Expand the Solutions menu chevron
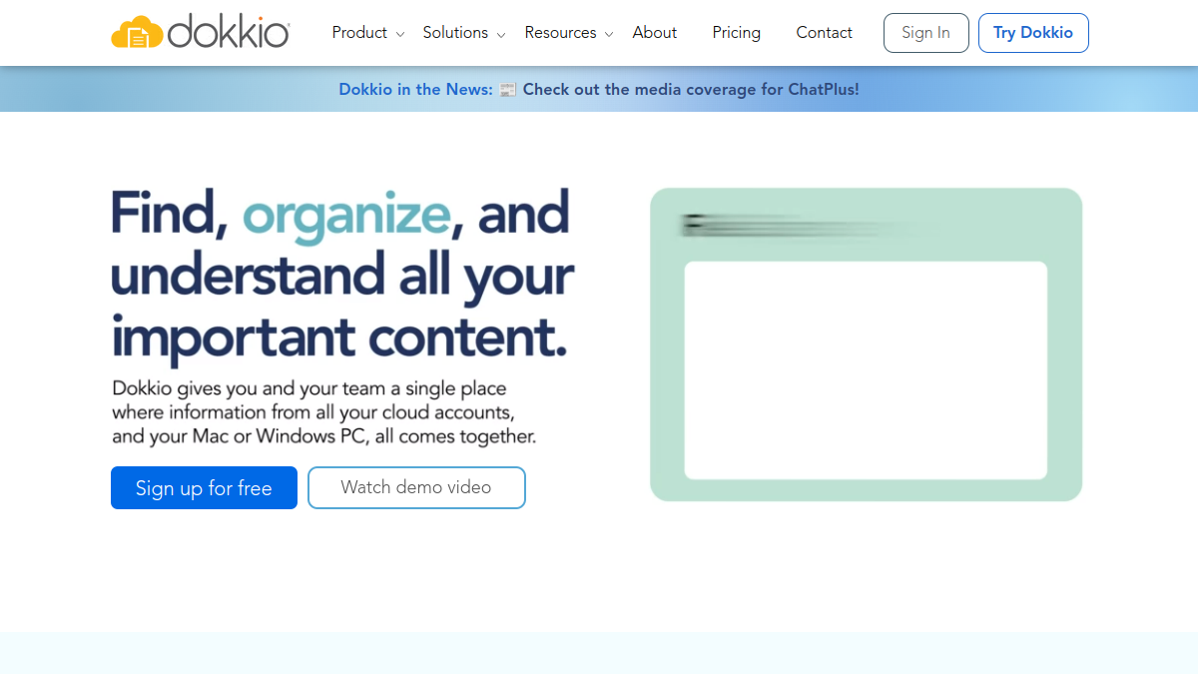Screen dimensions: 1198x674 point(501,34)
